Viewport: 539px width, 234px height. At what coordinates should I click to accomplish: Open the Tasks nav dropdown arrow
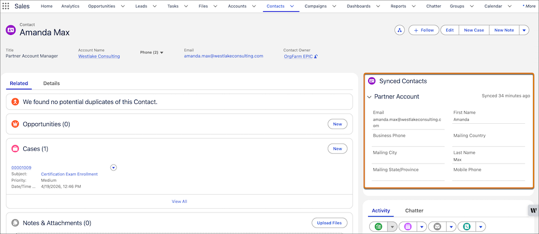click(186, 6)
